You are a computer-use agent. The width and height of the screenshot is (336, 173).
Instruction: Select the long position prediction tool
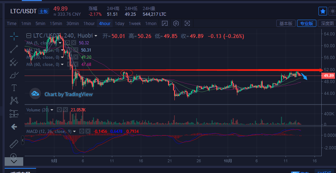point(14,114)
